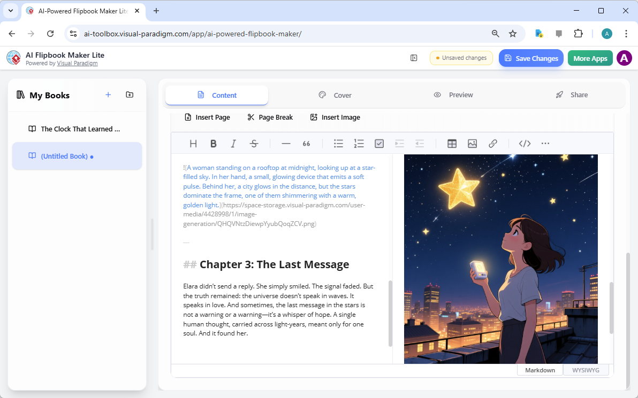Apply italic formatting
Viewport: 638px width, 398px height.
(233, 143)
